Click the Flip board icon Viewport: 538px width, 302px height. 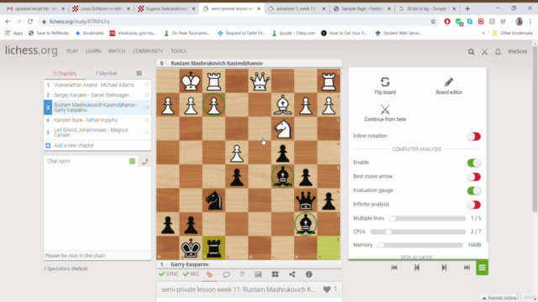point(385,82)
